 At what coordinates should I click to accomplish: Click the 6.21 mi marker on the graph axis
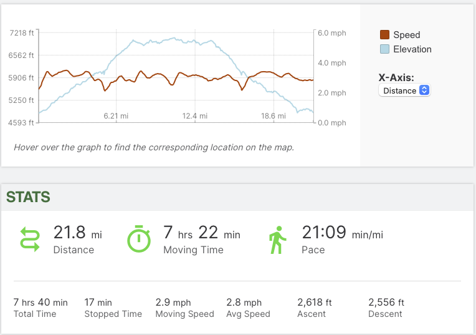click(116, 115)
